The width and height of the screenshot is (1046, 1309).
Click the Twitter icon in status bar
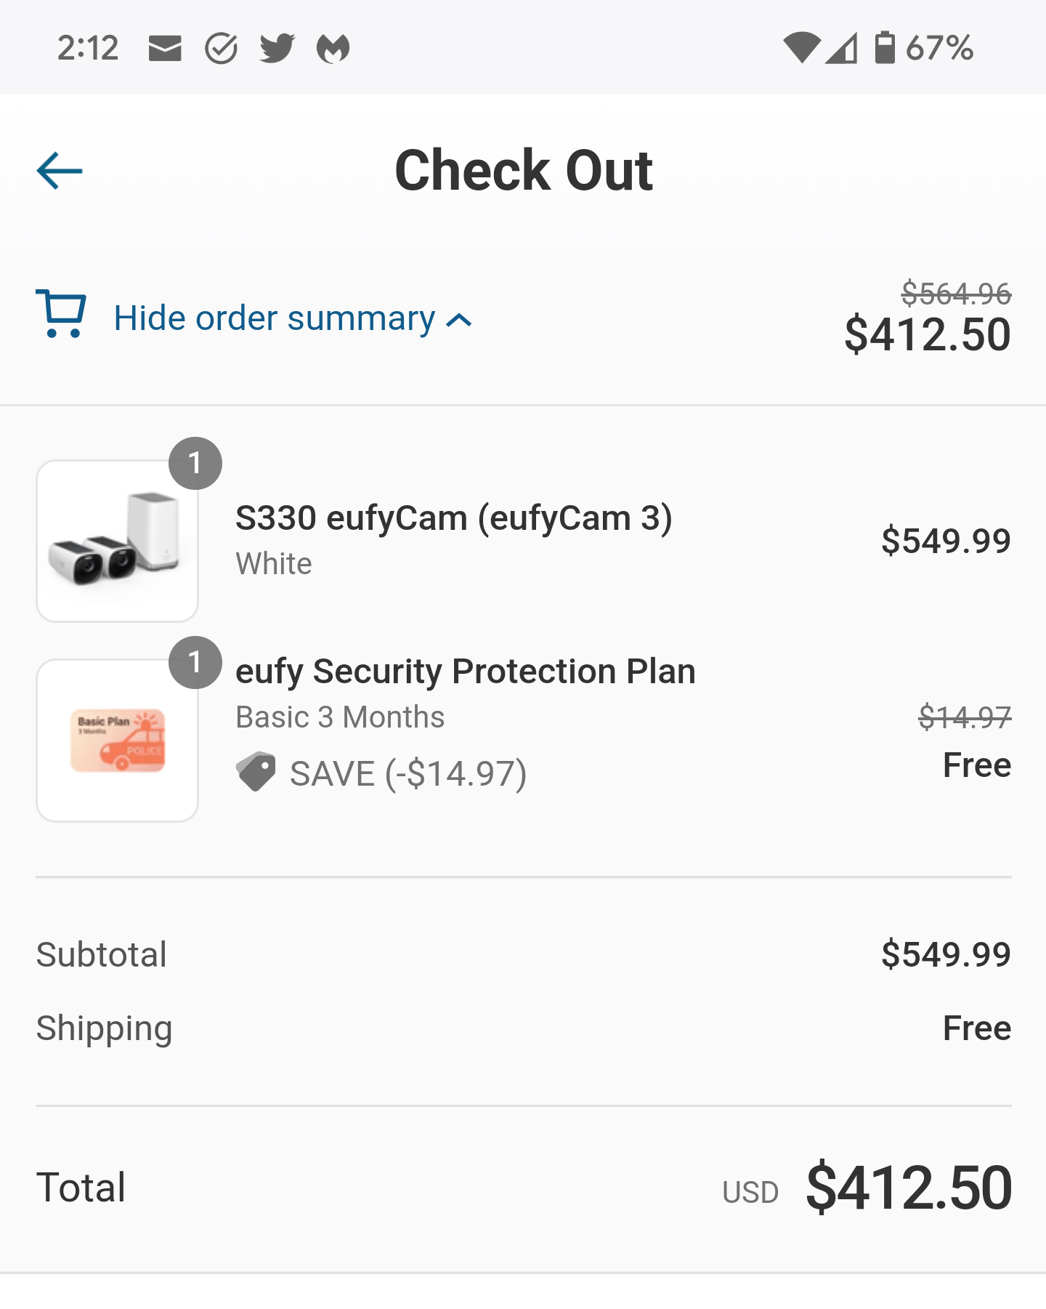pos(276,47)
